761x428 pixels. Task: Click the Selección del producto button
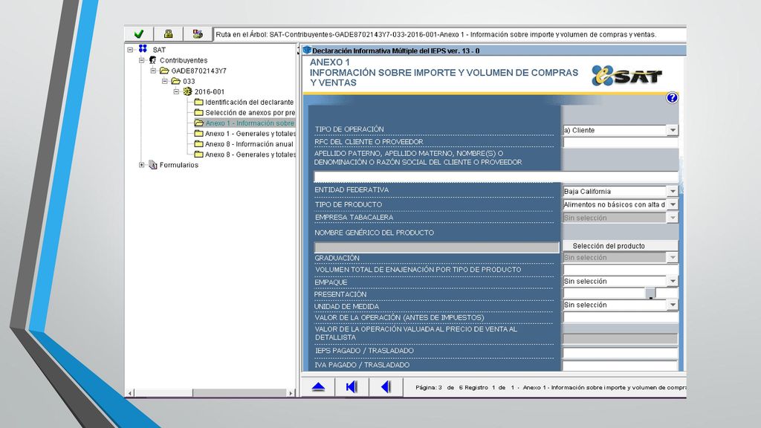[620, 246]
